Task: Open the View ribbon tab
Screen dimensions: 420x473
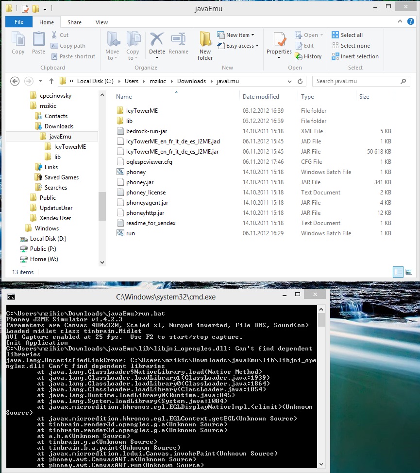Action: (x=101, y=22)
